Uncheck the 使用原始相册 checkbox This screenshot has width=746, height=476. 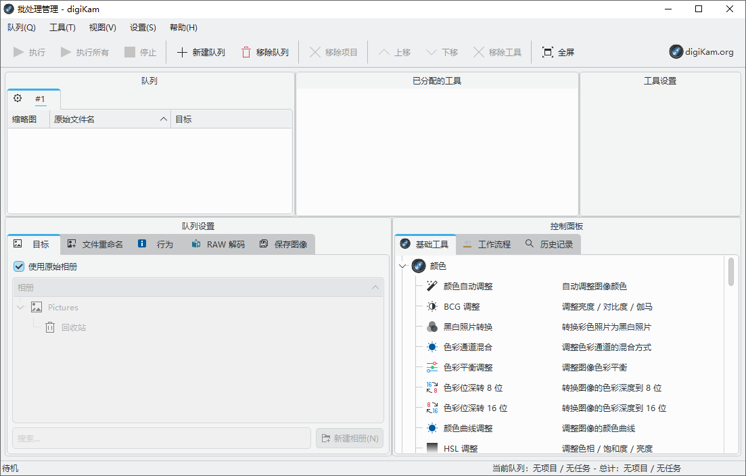[18, 266]
